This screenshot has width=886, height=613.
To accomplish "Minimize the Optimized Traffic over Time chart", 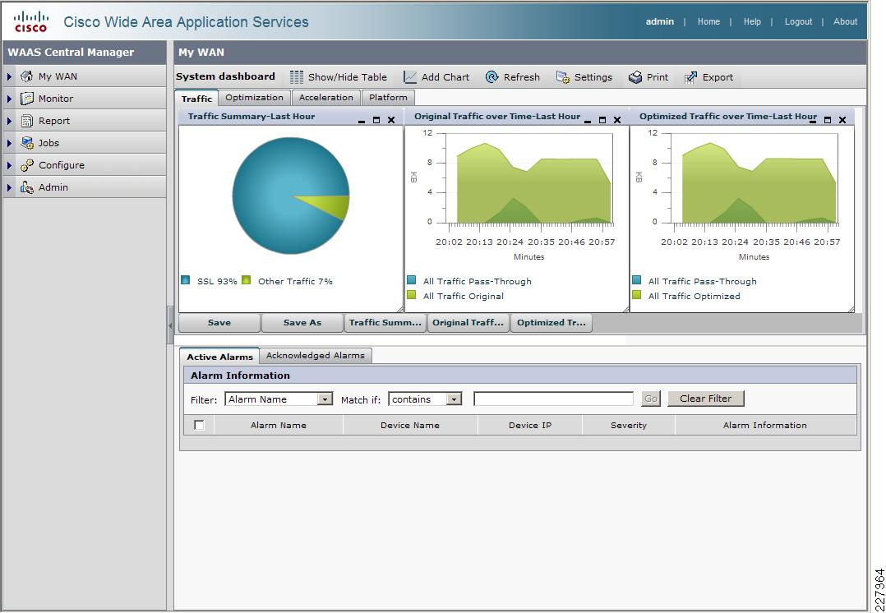I will (x=813, y=120).
